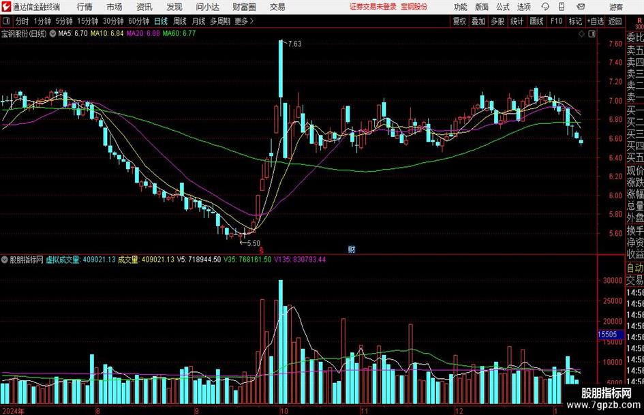The height and width of the screenshot is (415, 644).
Task: Click the 多股 multi-stock button
Action: [x=497, y=21]
